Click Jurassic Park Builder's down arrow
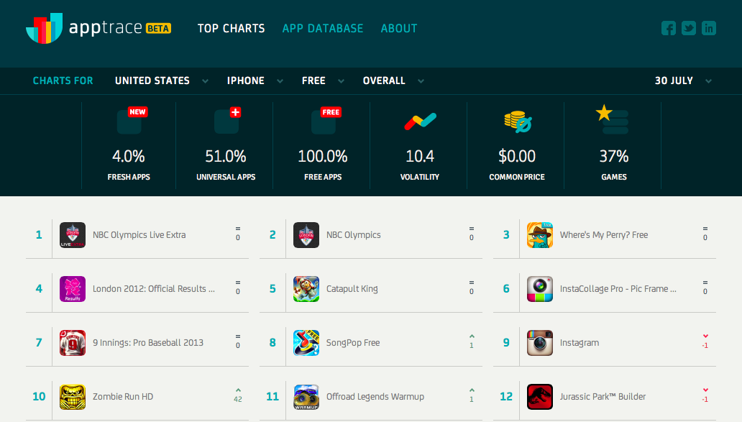 click(705, 390)
